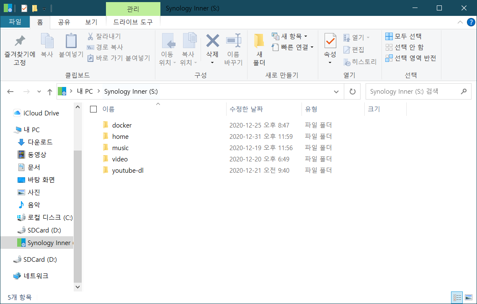477x304 pixels.
Task: Switch to the 보기 (View) tab
Action: coord(91,22)
